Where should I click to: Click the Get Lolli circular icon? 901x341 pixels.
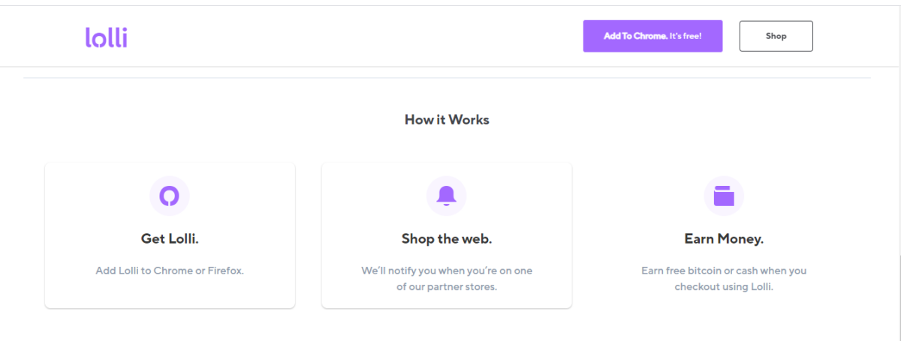coord(170,196)
